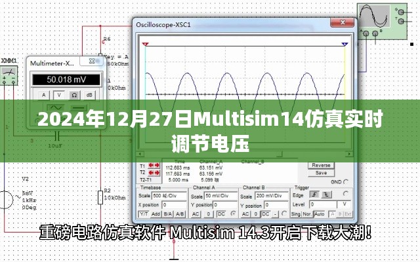This screenshot has height=262, width=420.
Task: Click the Timebase Scale field
Action: 169,196
